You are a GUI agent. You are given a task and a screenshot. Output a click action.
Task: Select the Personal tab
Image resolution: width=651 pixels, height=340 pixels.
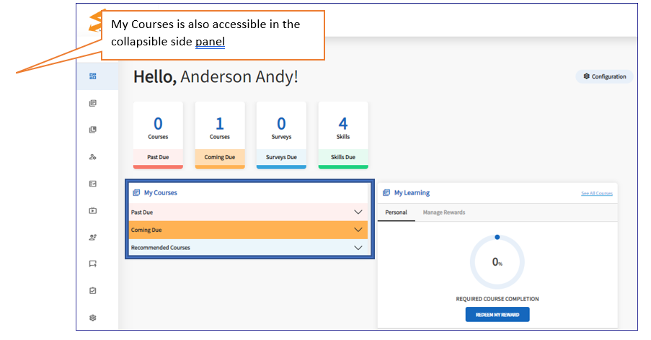[396, 212]
